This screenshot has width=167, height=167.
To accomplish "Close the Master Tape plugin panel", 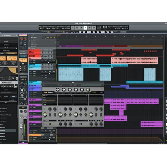I will [x=16, y=36].
